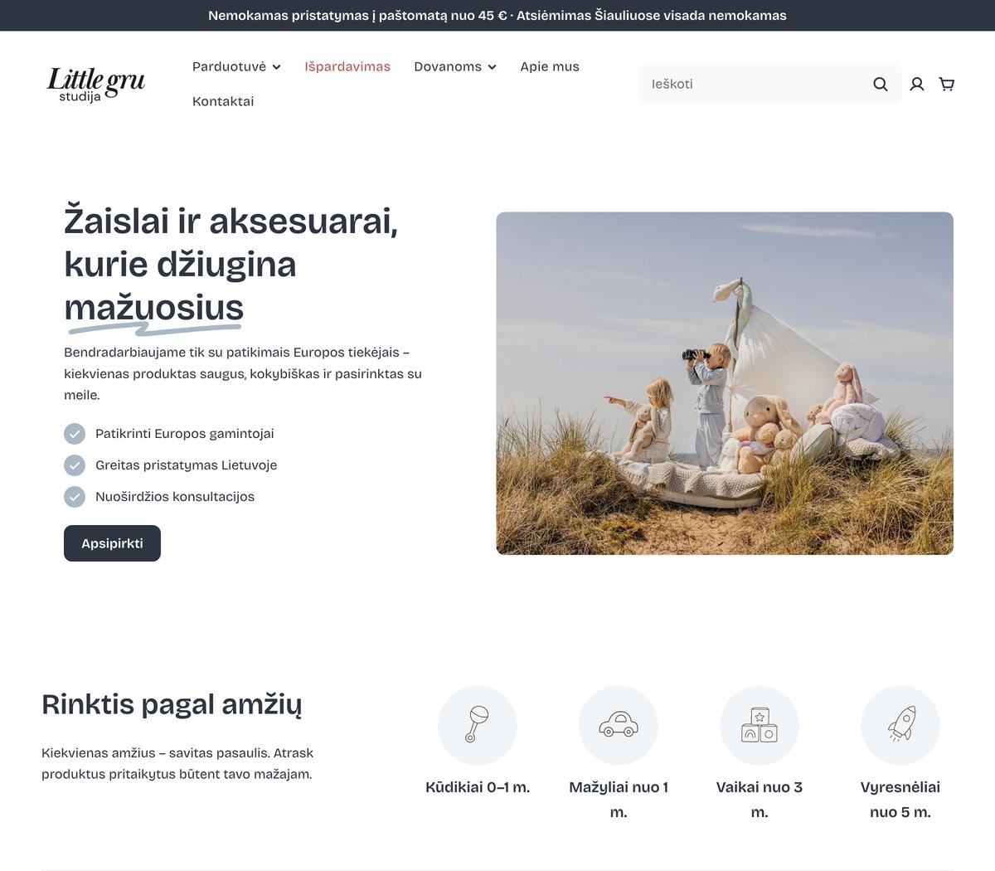Click checkmark icon beside Greitas pristatymas Lietuvoje

(75, 465)
